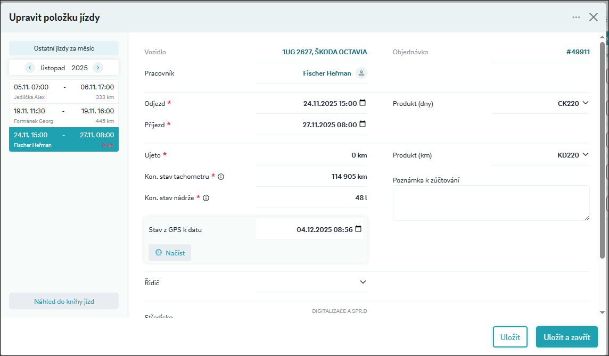Click info icon beside Kon. stav tachometru
Image resolution: width=609 pixels, height=356 pixels.
(x=221, y=177)
